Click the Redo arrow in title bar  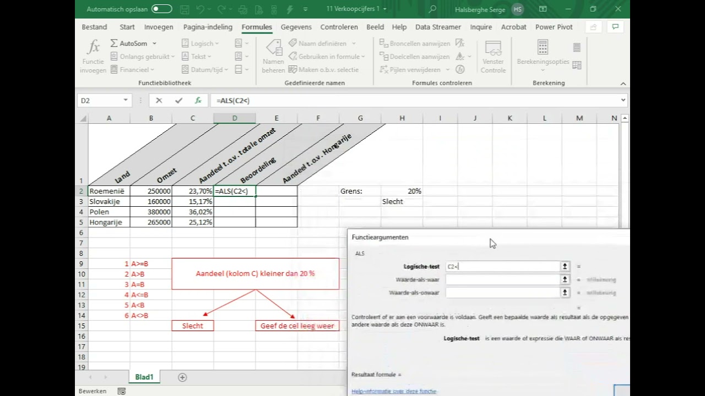pos(221,9)
